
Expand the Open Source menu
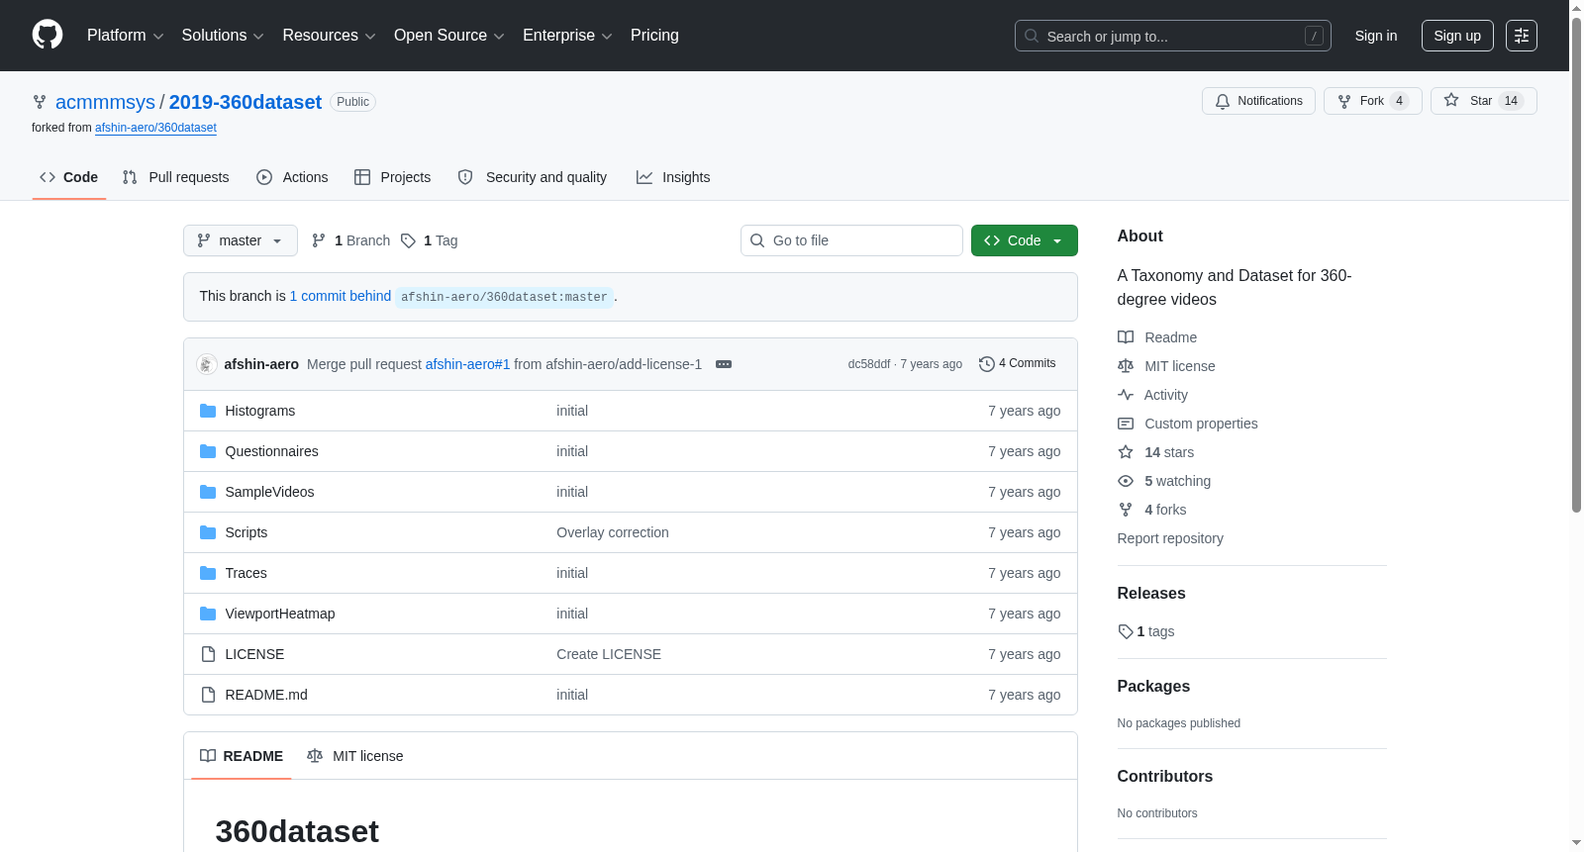point(449,36)
